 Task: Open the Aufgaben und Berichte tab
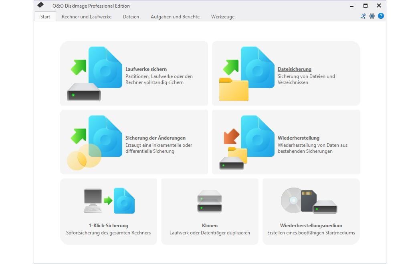click(x=175, y=16)
